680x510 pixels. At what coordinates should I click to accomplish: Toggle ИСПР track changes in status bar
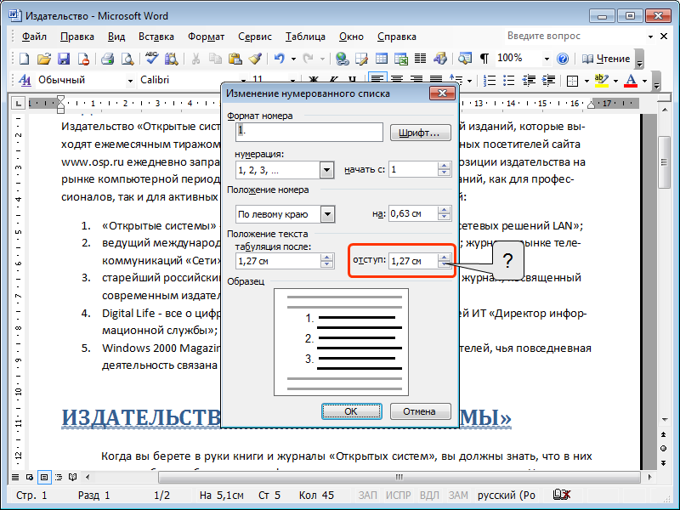click(398, 496)
